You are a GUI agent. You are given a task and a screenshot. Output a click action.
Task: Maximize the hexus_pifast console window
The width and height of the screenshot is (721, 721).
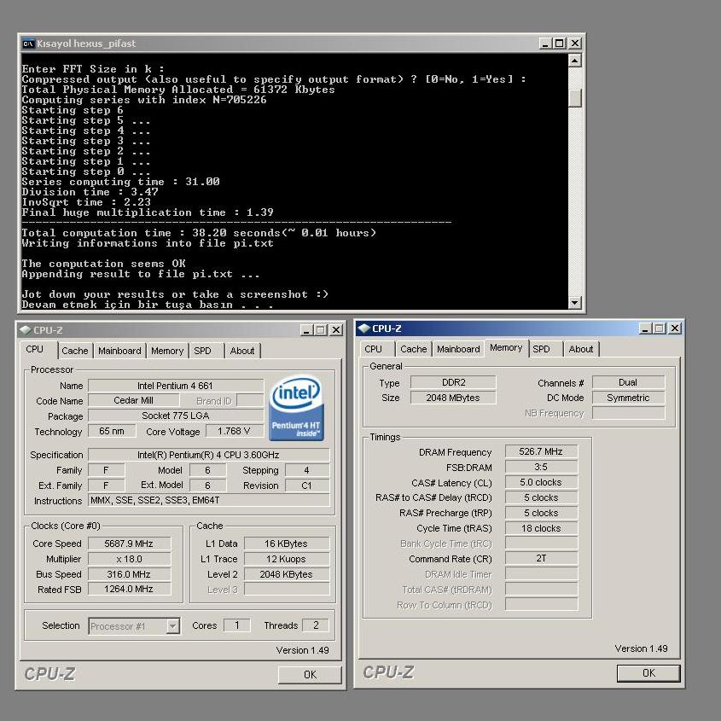click(560, 44)
